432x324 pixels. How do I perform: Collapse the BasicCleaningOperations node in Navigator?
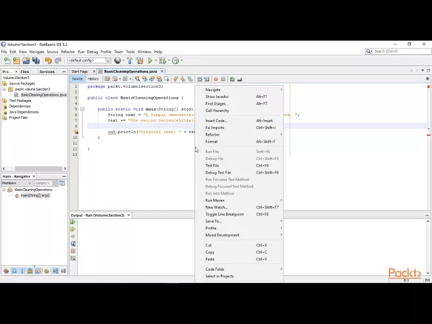tap(4, 190)
